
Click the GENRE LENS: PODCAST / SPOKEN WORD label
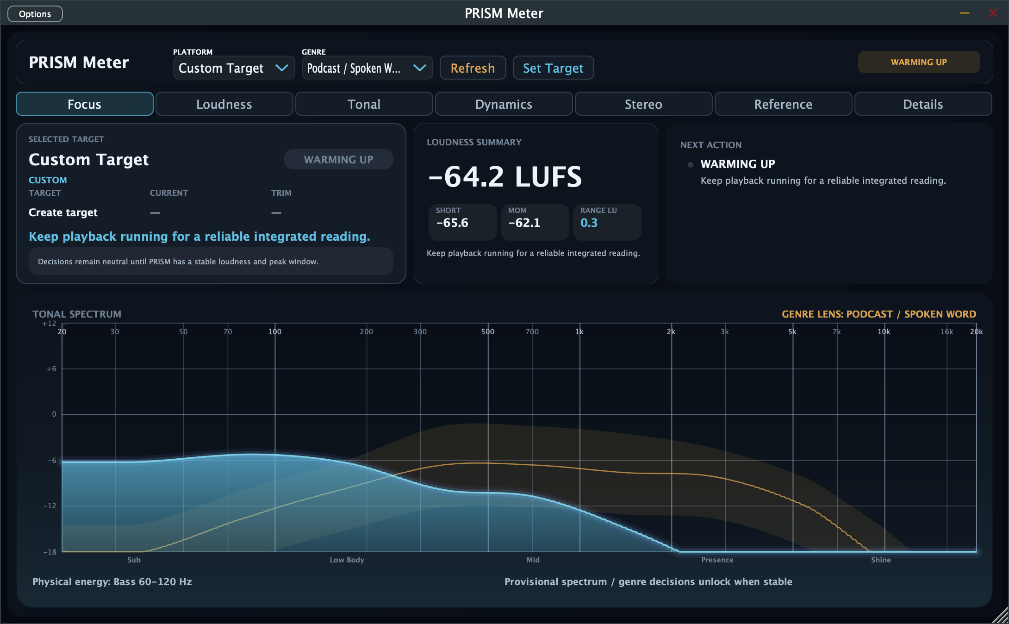coord(879,314)
